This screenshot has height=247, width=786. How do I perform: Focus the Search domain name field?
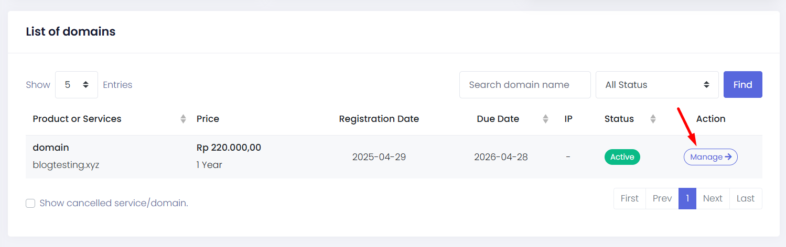coord(525,85)
